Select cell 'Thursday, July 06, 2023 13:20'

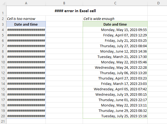[115, 73]
